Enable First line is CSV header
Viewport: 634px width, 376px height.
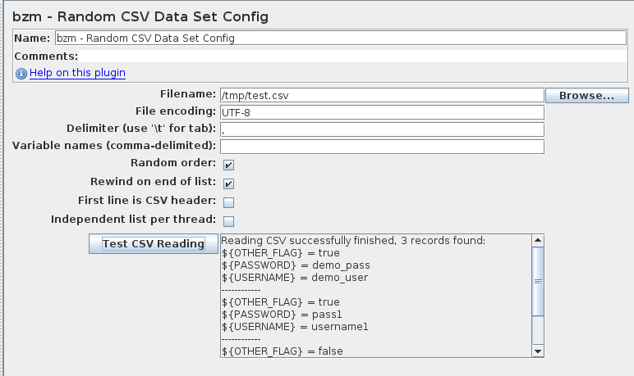coord(228,202)
